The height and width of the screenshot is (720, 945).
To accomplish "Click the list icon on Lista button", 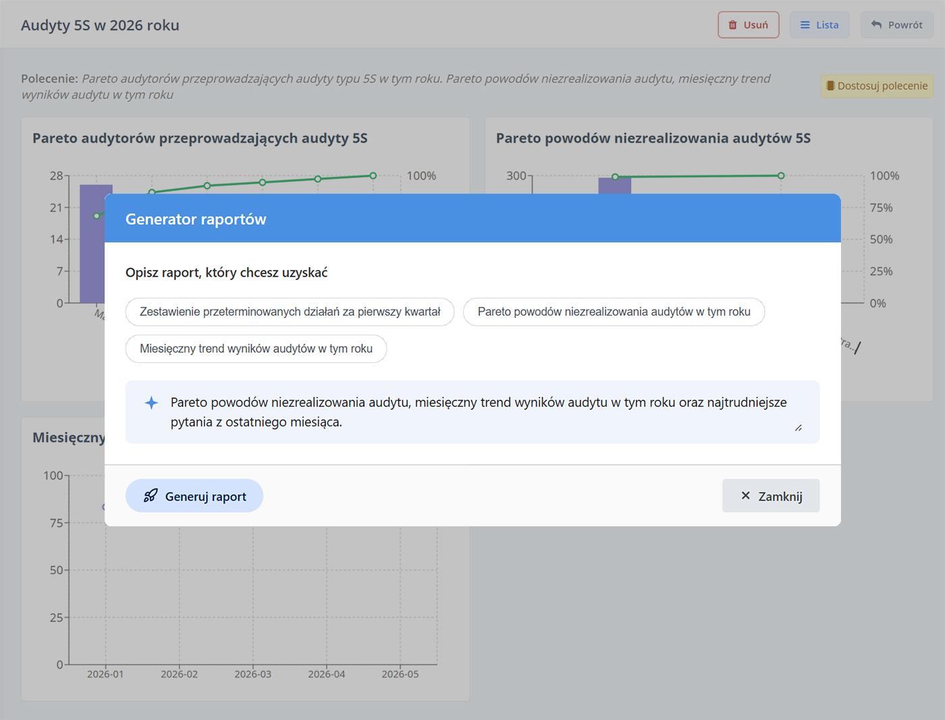I will coord(805,25).
